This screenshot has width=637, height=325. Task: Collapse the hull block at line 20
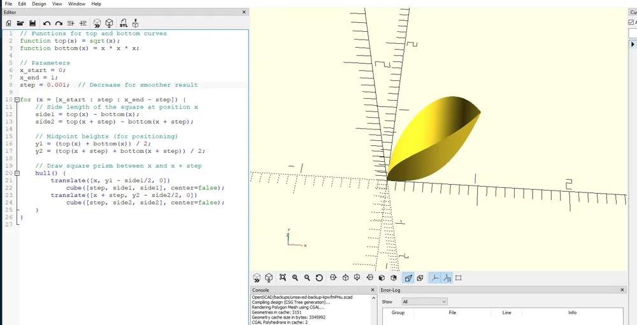pos(17,173)
